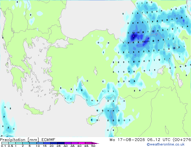The image size is (191, 147).
Task: Click the 'Precipitation' title text
Action: click(x=13, y=140)
